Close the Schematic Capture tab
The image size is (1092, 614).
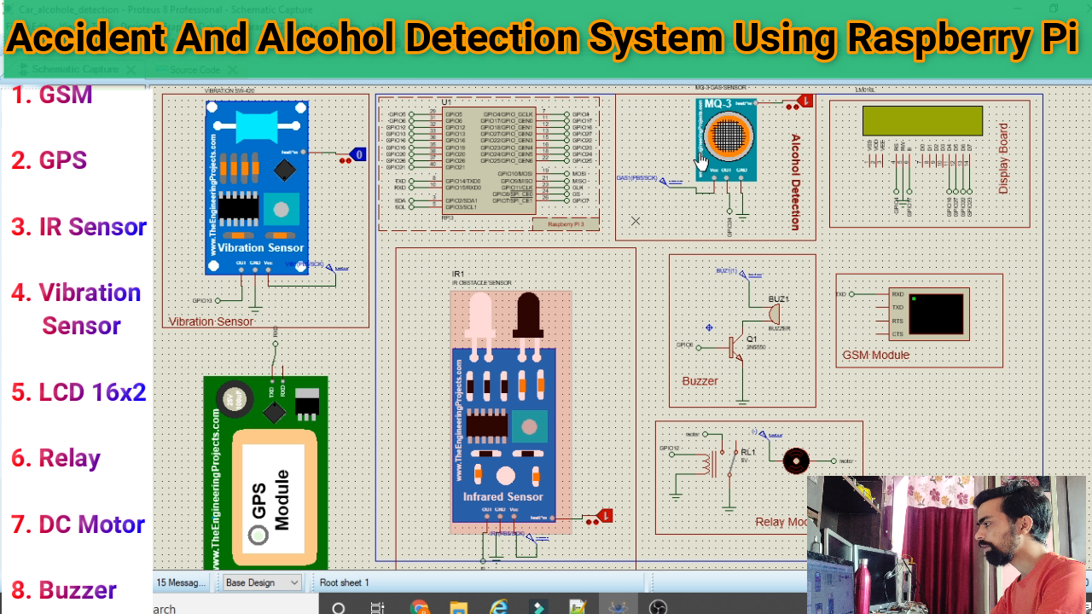(131, 70)
